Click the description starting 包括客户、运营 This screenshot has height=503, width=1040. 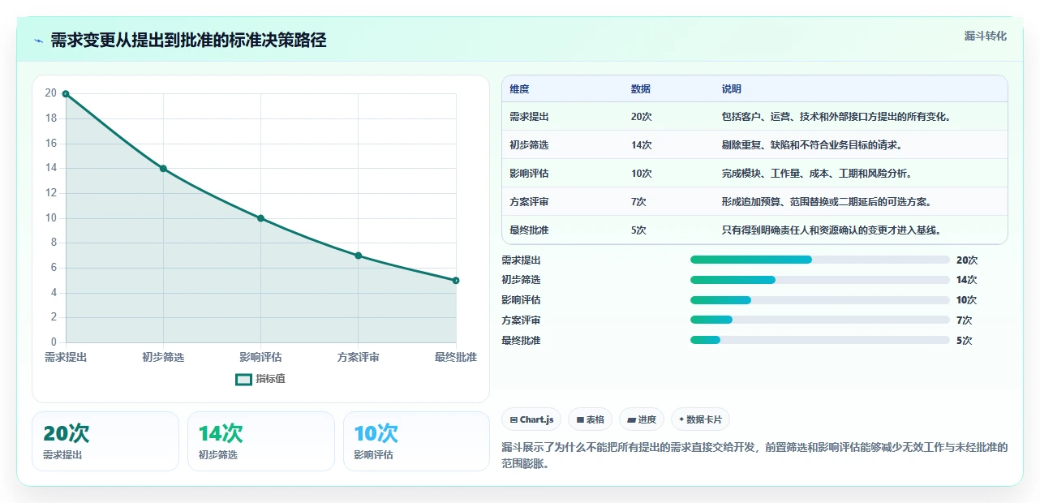point(836,117)
